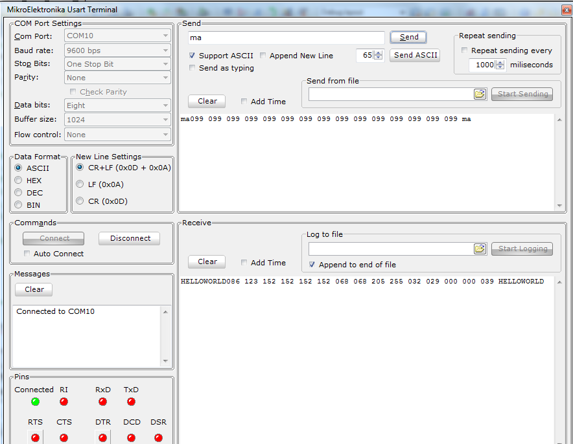Click the Start Logging button
This screenshot has width=573, height=444.
[x=522, y=249]
